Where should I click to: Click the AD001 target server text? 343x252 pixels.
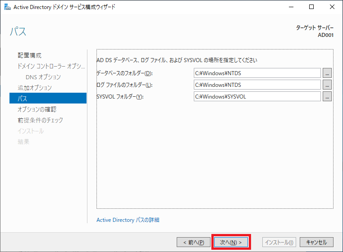326,35
